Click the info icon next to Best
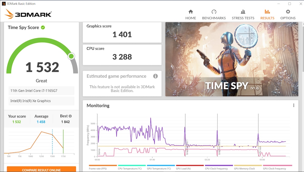This screenshot has width=304, height=172. click(x=70, y=116)
